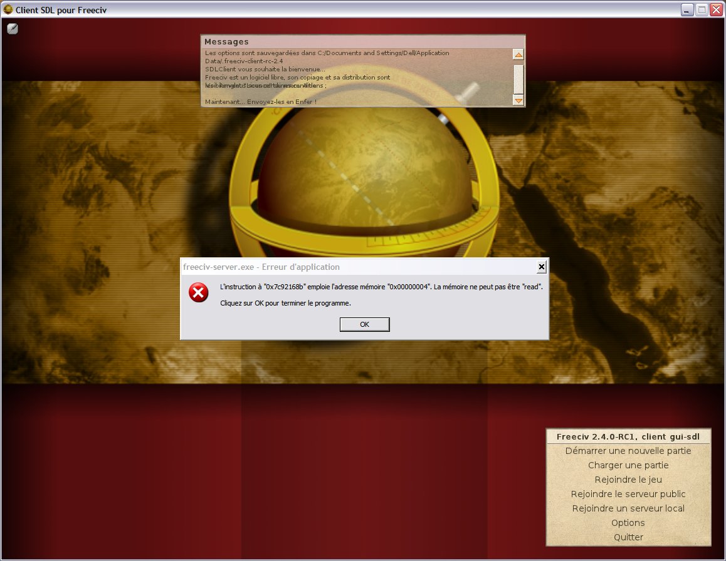Click the small icon below the window title
726x561 pixels.
pyautogui.click(x=13, y=29)
